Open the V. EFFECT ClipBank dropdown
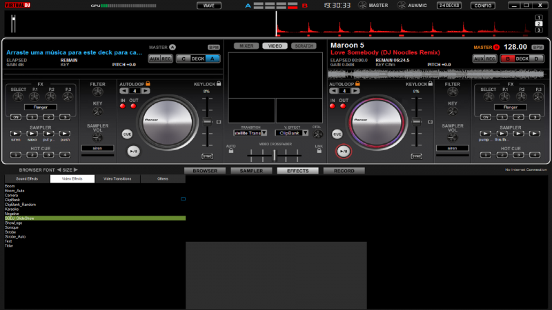 292,133
